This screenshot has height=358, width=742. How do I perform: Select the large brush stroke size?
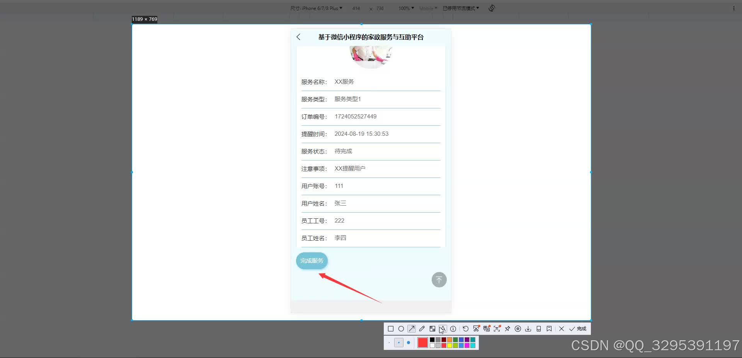point(408,343)
